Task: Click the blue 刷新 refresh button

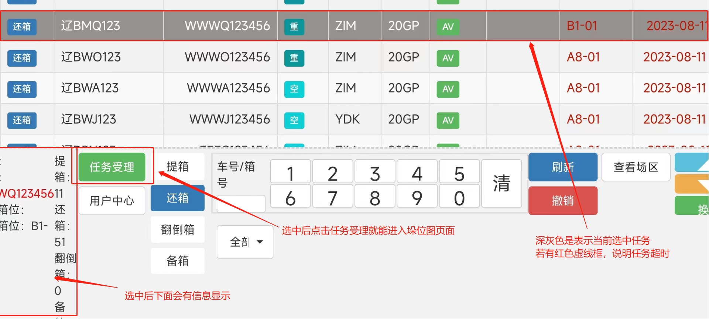Action: (x=562, y=167)
